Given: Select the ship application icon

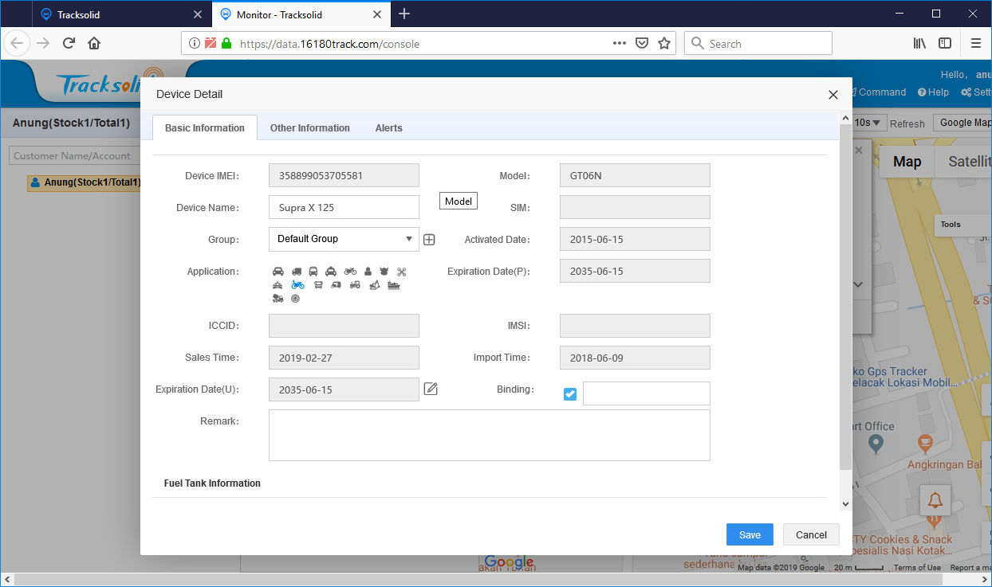Looking at the screenshot, I should pyautogui.click(x=393, y=285).
